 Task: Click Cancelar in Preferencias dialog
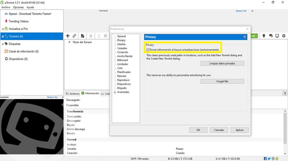coord(219,130)
